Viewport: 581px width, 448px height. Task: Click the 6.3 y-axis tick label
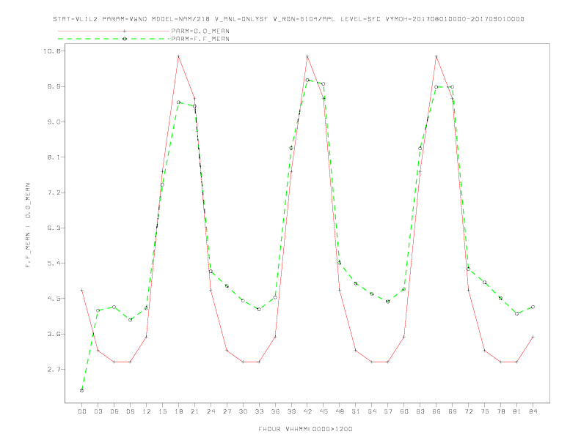pyautogui.click(x=54, y=228)
